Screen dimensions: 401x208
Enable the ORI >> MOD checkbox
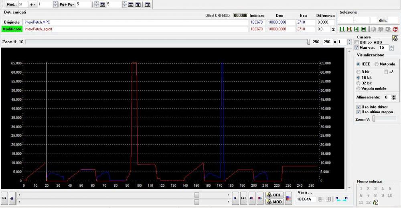coord(357,42)
